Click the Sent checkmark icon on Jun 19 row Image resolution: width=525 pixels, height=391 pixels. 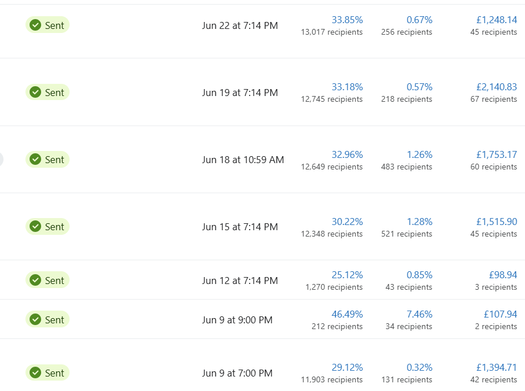pyautogui.click(x=35, y=93)
